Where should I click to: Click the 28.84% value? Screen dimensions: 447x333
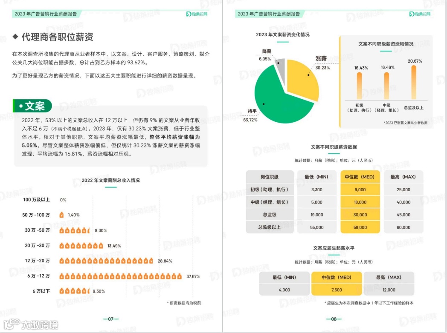click(x=165, y=261)
